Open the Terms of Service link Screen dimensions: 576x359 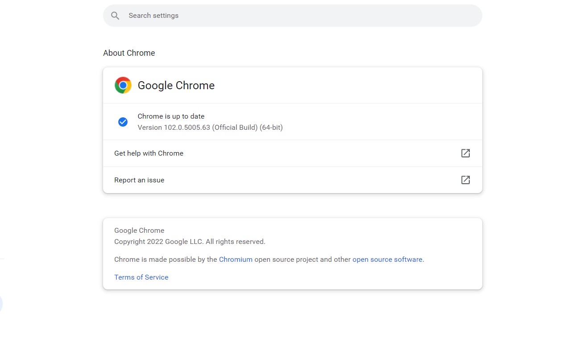point(141,277)
